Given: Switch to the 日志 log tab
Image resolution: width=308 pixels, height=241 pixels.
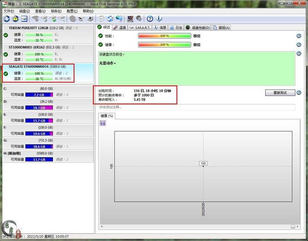Looking at the screenshot, I should (176, 28).
